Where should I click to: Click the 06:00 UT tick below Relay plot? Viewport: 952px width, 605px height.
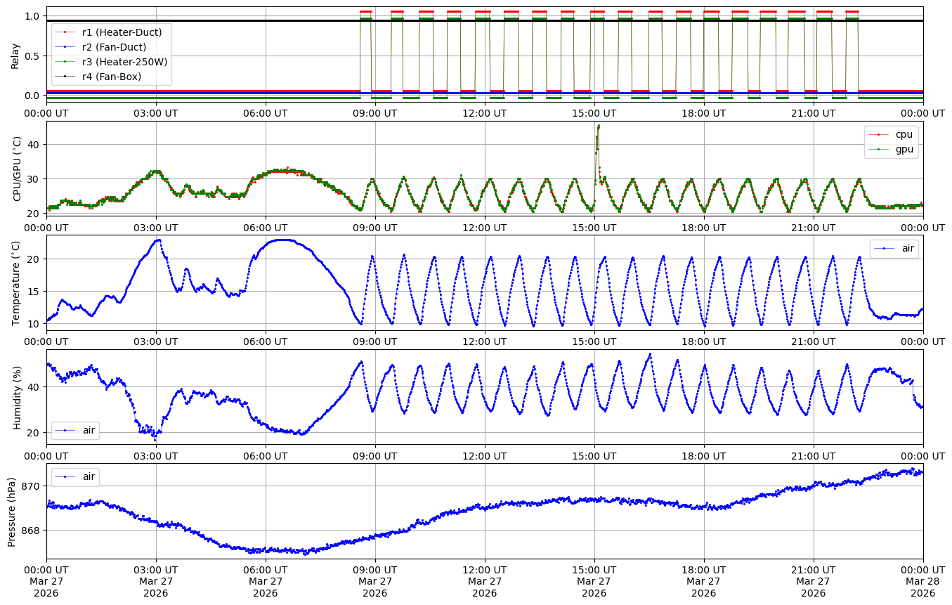coord(265,112)
